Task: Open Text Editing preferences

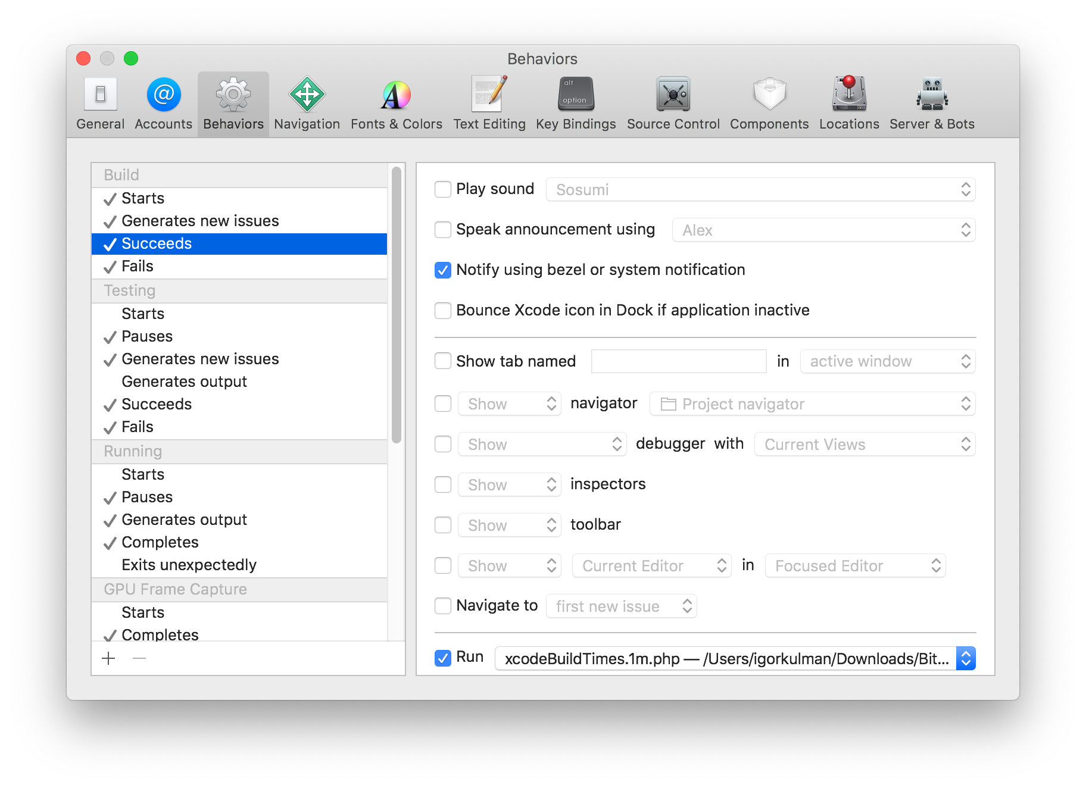Action: (x=489, y=104)
